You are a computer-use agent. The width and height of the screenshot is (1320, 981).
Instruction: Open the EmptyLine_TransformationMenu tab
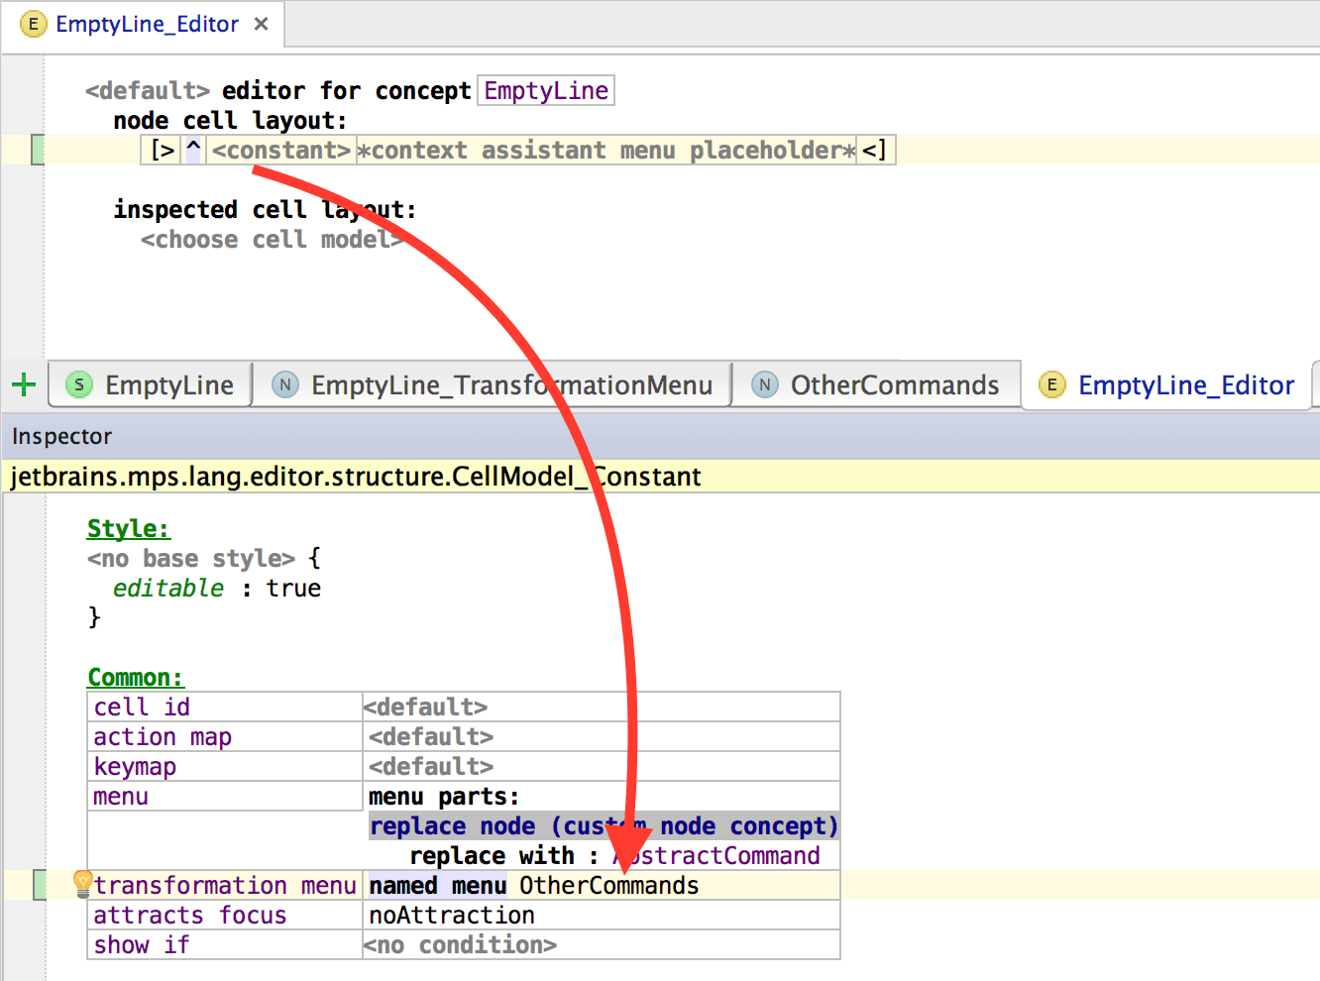point(510,384)
